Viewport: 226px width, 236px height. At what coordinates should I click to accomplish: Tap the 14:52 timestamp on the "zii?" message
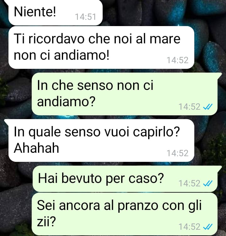point(190,227)
